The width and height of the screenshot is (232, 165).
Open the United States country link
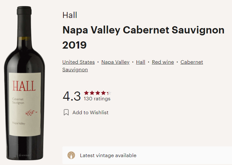78,62
